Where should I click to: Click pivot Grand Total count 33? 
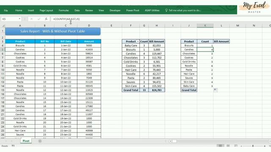coord(144,90)
